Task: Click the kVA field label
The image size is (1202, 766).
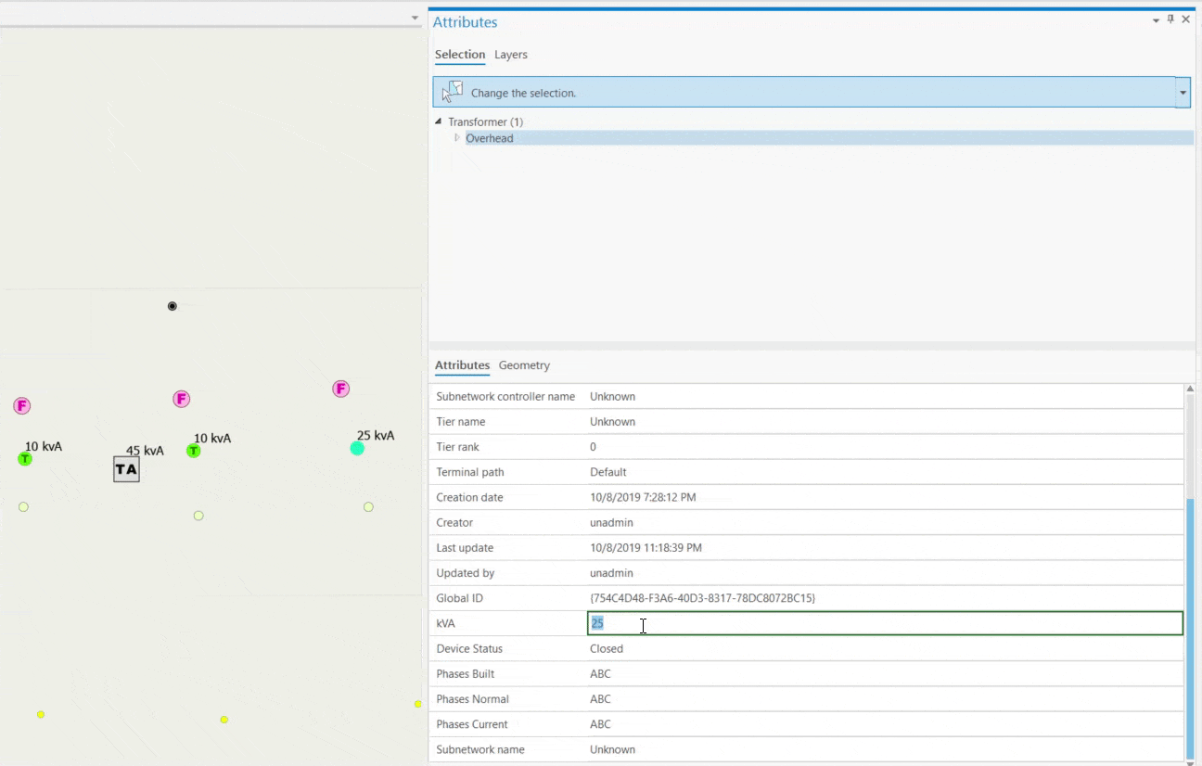Action: pos(446,623)
